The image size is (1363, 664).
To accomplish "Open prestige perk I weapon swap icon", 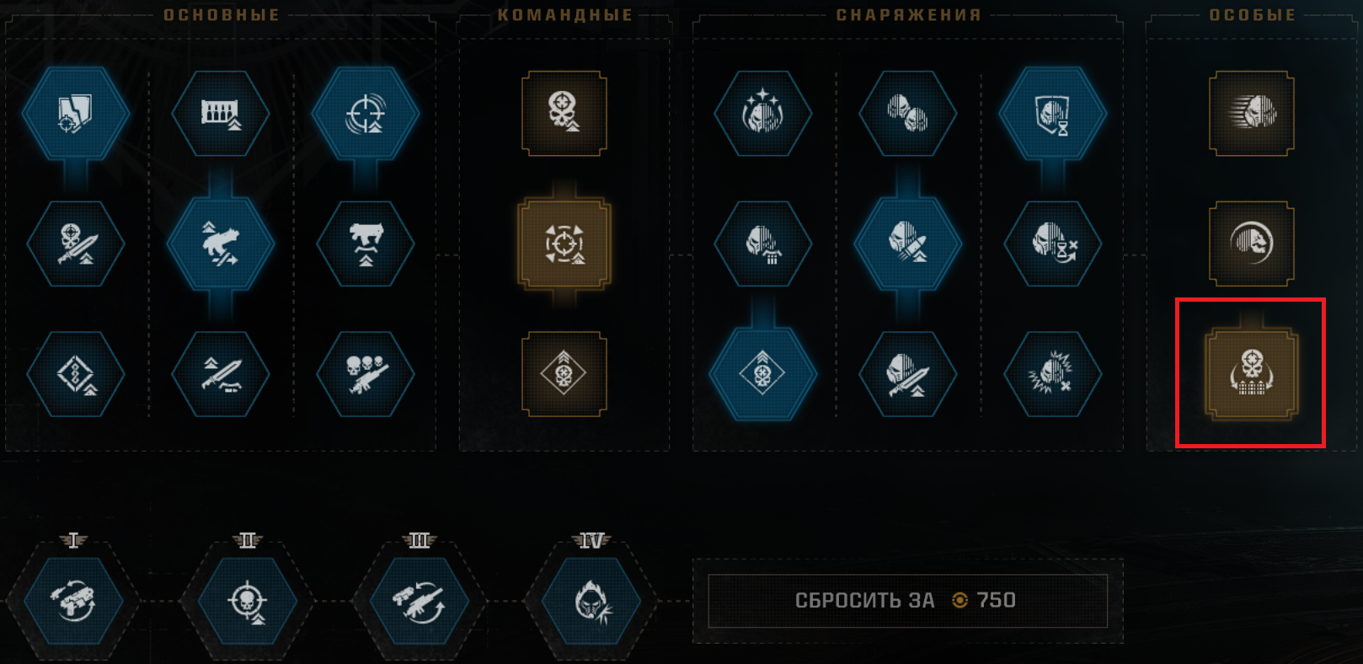I will (x=74, y=602).
